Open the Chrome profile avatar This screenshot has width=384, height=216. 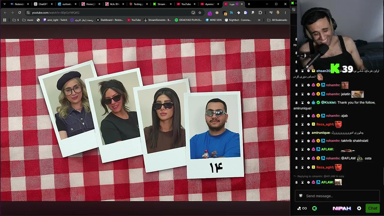(x=278, y=13)
